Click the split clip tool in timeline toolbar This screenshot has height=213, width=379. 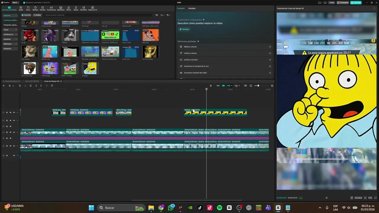(30, 86)
